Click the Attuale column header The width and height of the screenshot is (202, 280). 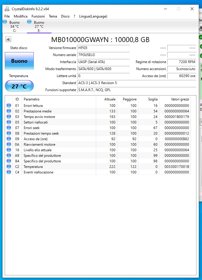(x=106, y=99)
